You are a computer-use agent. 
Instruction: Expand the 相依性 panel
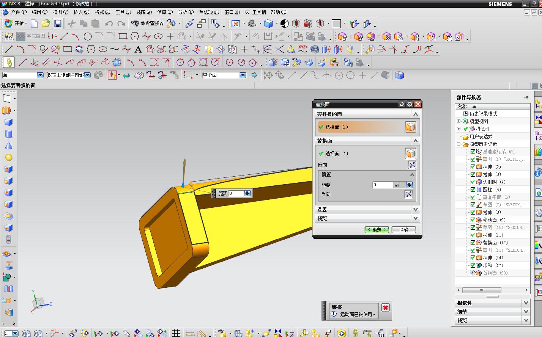click(526, 303)
